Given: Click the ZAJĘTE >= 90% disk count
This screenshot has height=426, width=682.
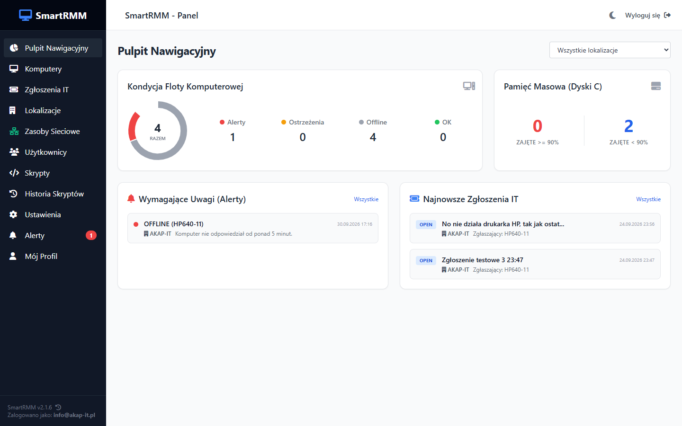Looking at the screenshot, I should [538, 126].
